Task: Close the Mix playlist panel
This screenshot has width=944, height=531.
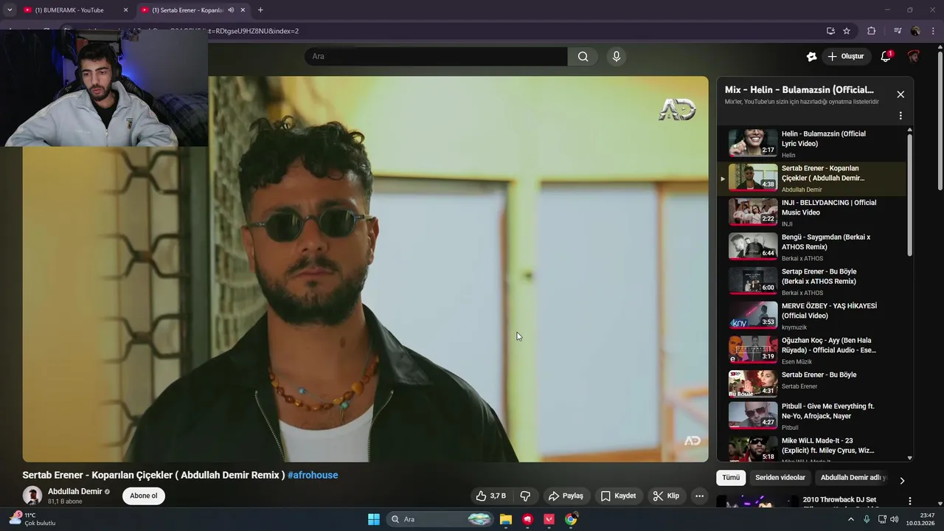Action: pyautogui.click(x=900, y=94)
